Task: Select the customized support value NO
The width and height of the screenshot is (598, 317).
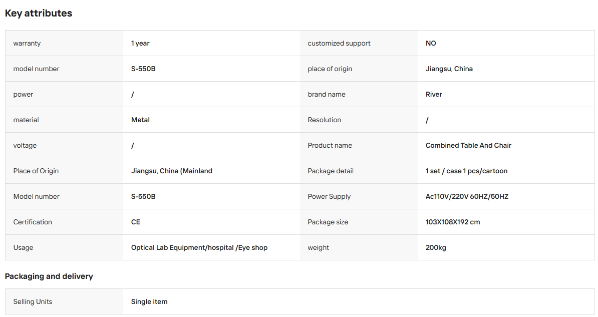Action: tap(431, 44)
